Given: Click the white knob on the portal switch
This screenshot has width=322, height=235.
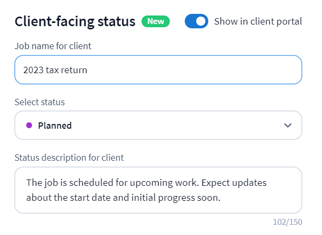Looking at the screenshot, I should [201, 21].
